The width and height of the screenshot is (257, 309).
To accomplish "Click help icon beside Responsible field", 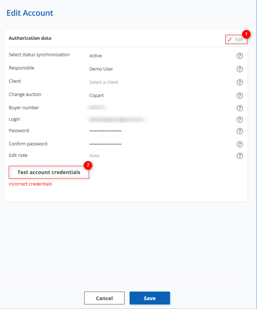I will [x=240, y=69].
